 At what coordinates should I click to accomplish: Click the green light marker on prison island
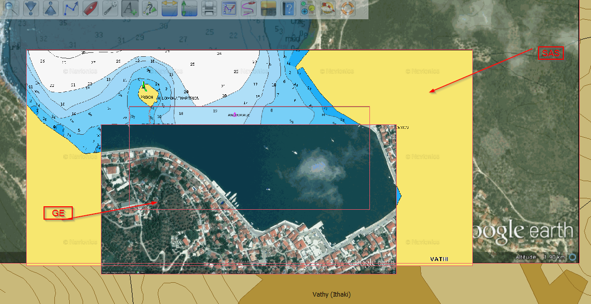click(x=143, y=86)
